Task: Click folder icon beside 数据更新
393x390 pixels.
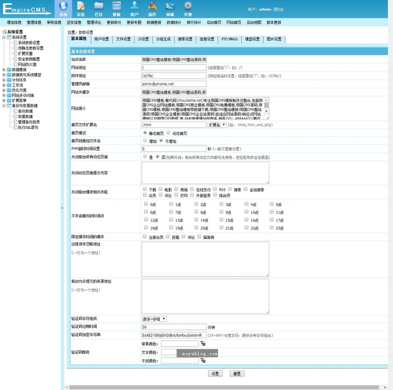Action: [x=9, y=70]
